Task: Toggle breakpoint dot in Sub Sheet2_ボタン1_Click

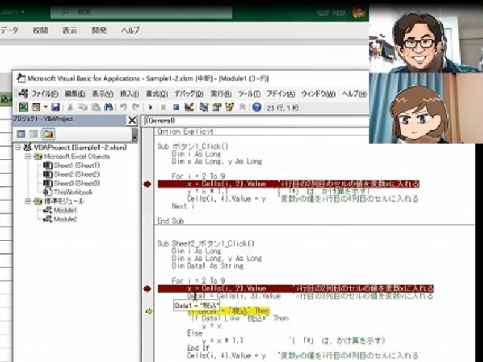Action: click(147, 289)
